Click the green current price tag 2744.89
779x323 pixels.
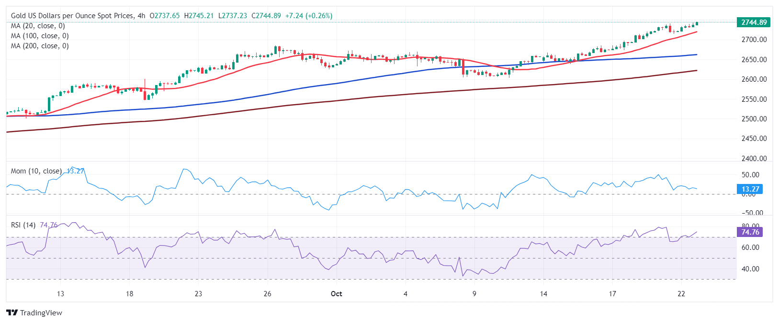(x=754, y=22)
